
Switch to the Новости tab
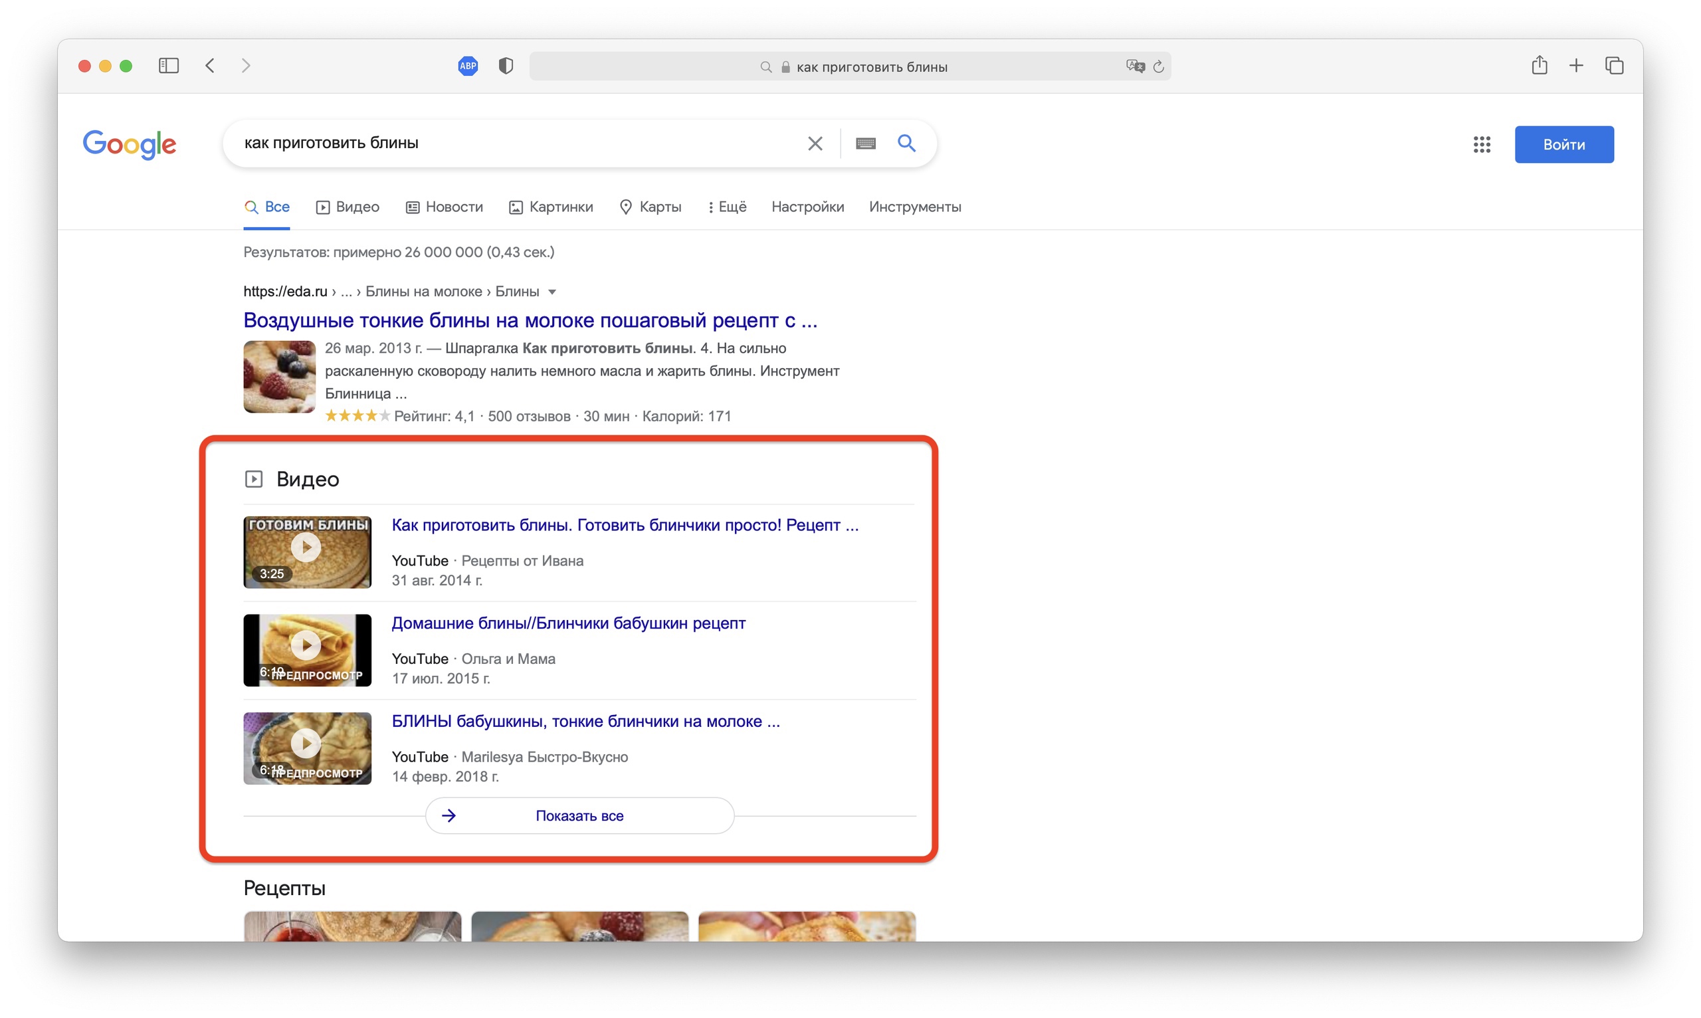444,207
